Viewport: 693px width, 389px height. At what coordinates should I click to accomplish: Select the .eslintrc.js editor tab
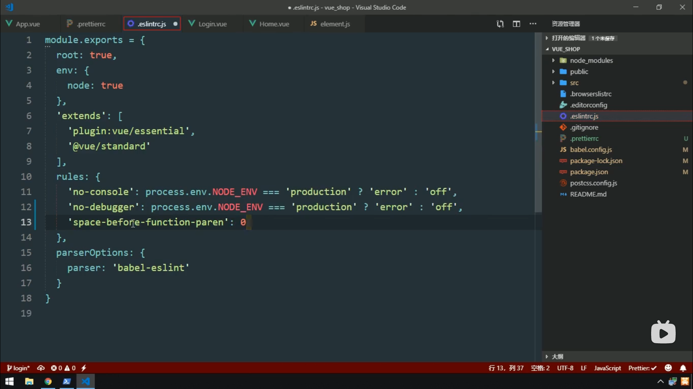[x=152, y=24]
